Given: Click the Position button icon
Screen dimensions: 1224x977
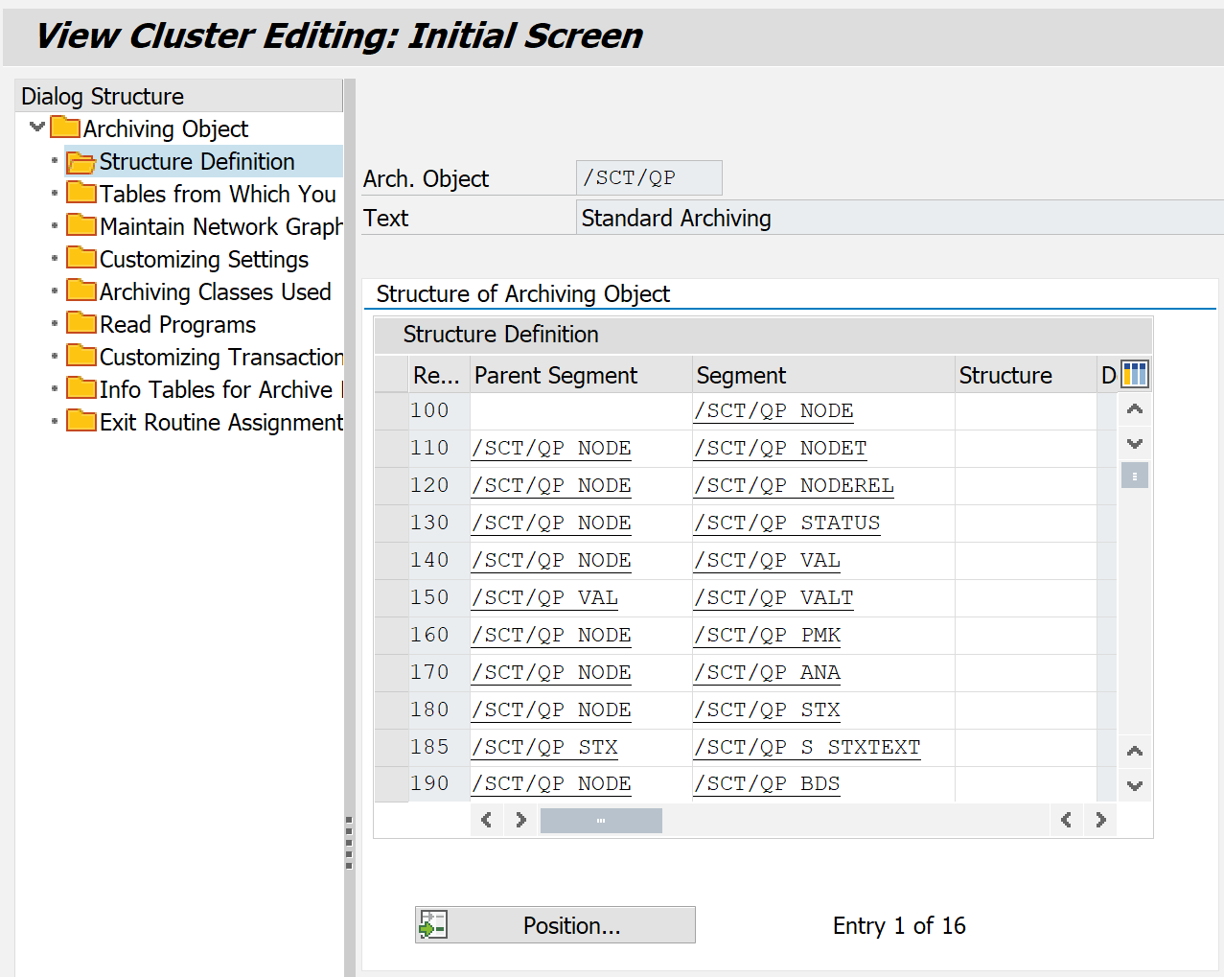Looking at the screenshot, I should point(433,924).
